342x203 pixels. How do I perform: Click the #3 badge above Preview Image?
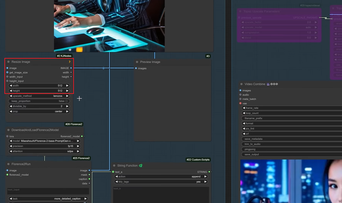click(x=208, y=56)
